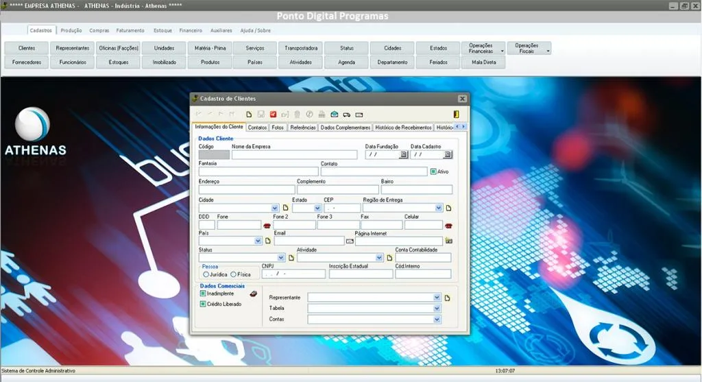Toggle the Crédito Liberado checkbox
This screenshot has width=702, height=382.
tap(203, 304)
